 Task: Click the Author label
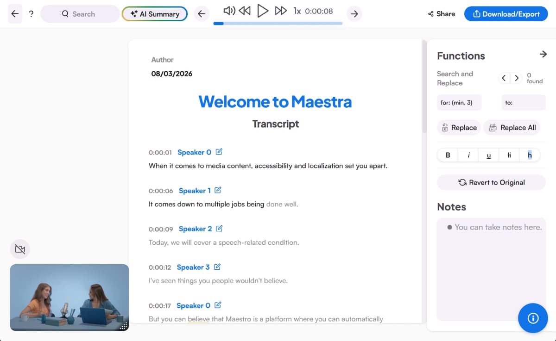[162, 60]
